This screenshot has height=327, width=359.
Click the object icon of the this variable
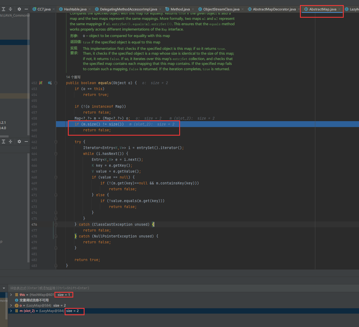17,295
